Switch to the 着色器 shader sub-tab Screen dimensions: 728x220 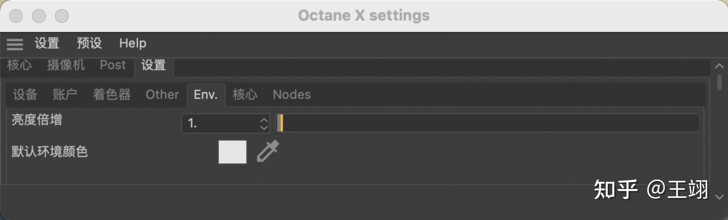pos(111,95)
